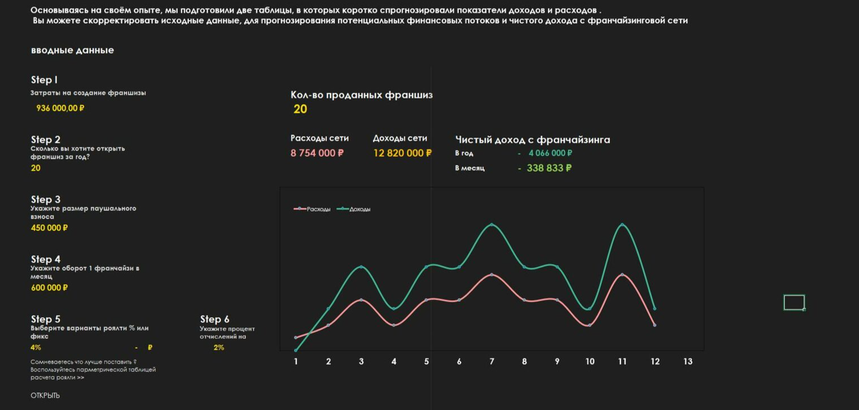Click the 'В месяц' row label
The image size is (859, 410).
coord(470,168)
